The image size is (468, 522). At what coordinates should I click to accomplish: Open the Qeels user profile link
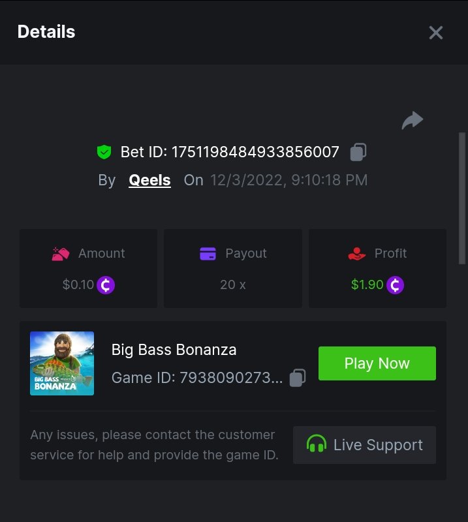coord(149,180)
